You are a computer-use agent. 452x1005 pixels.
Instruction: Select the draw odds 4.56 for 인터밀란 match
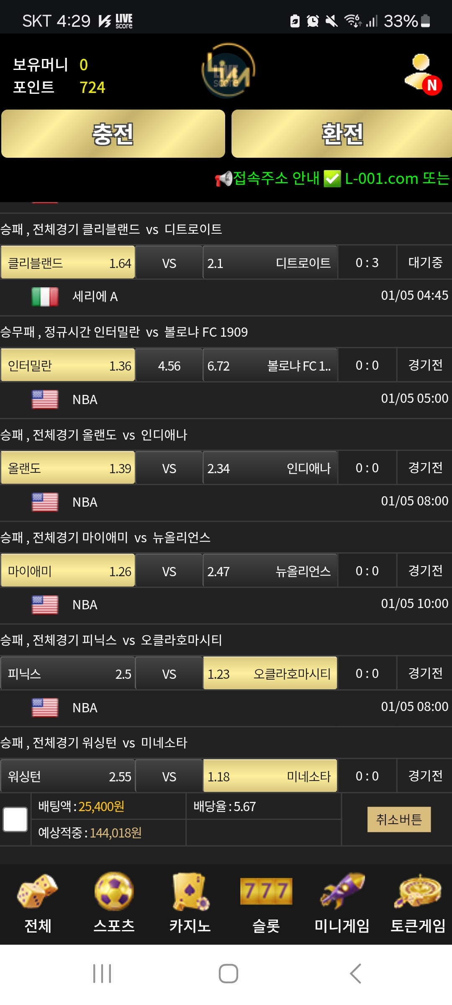point(169,366)
